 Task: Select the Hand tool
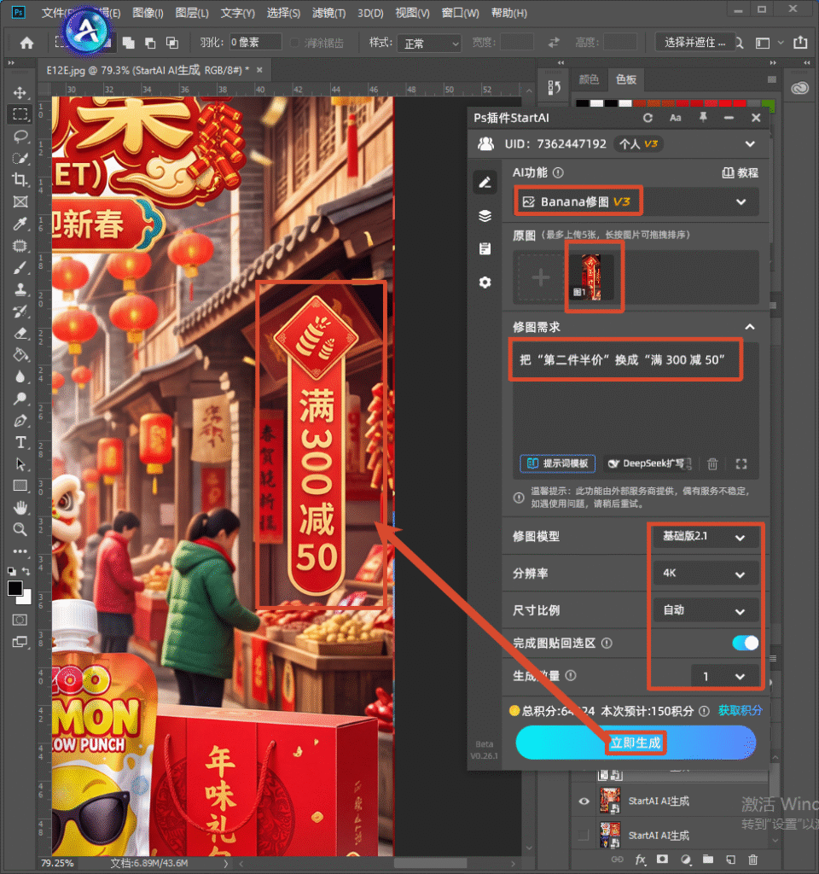pos(20,508)
